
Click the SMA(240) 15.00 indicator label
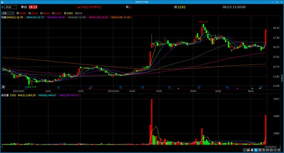click(x=121, y=18)
